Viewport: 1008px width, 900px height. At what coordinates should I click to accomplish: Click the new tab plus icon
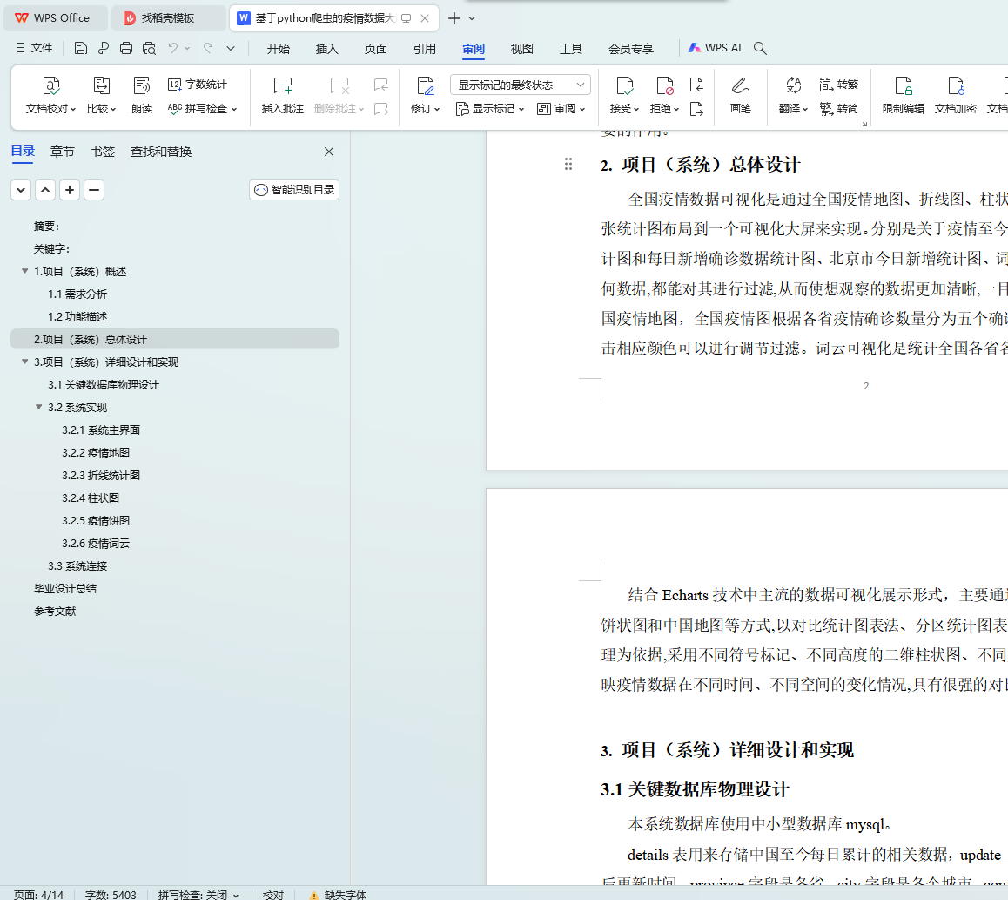point(454,18)
